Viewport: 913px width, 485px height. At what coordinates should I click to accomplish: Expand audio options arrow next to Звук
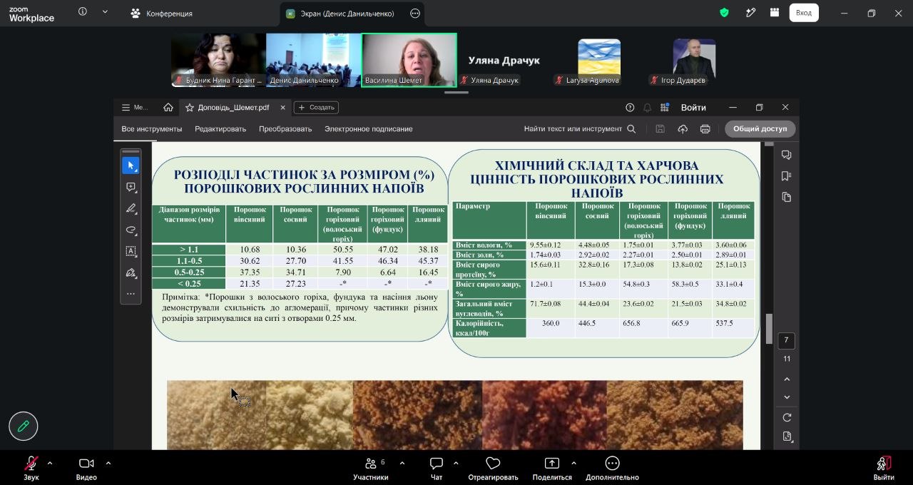coord(49,463)
